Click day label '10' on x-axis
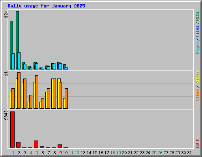The image size is (202, 157). pyautogui.click(x=65, y=153)
